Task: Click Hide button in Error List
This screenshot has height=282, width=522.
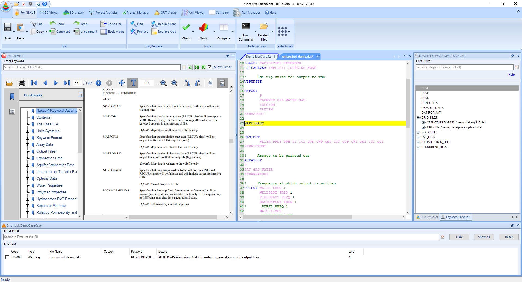Action: pos(459,237)
